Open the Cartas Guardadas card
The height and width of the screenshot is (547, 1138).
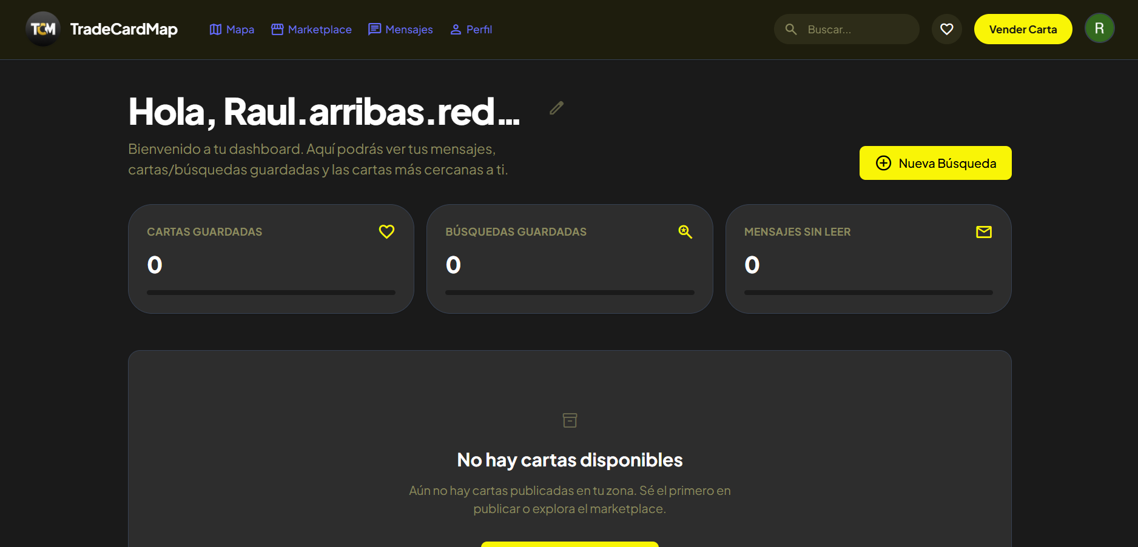click(x=271, y=259)
